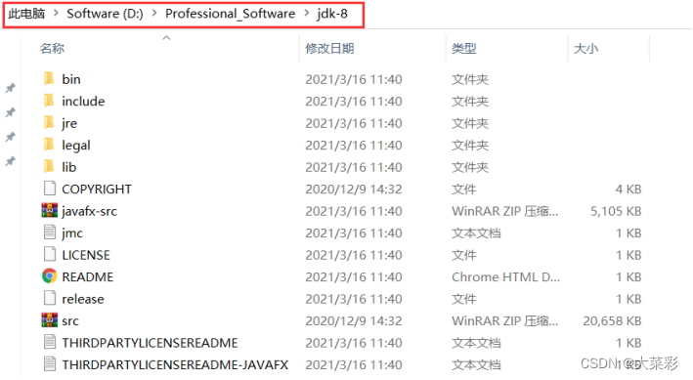Click the sort arrow above 名称 column

pos(166,38)
